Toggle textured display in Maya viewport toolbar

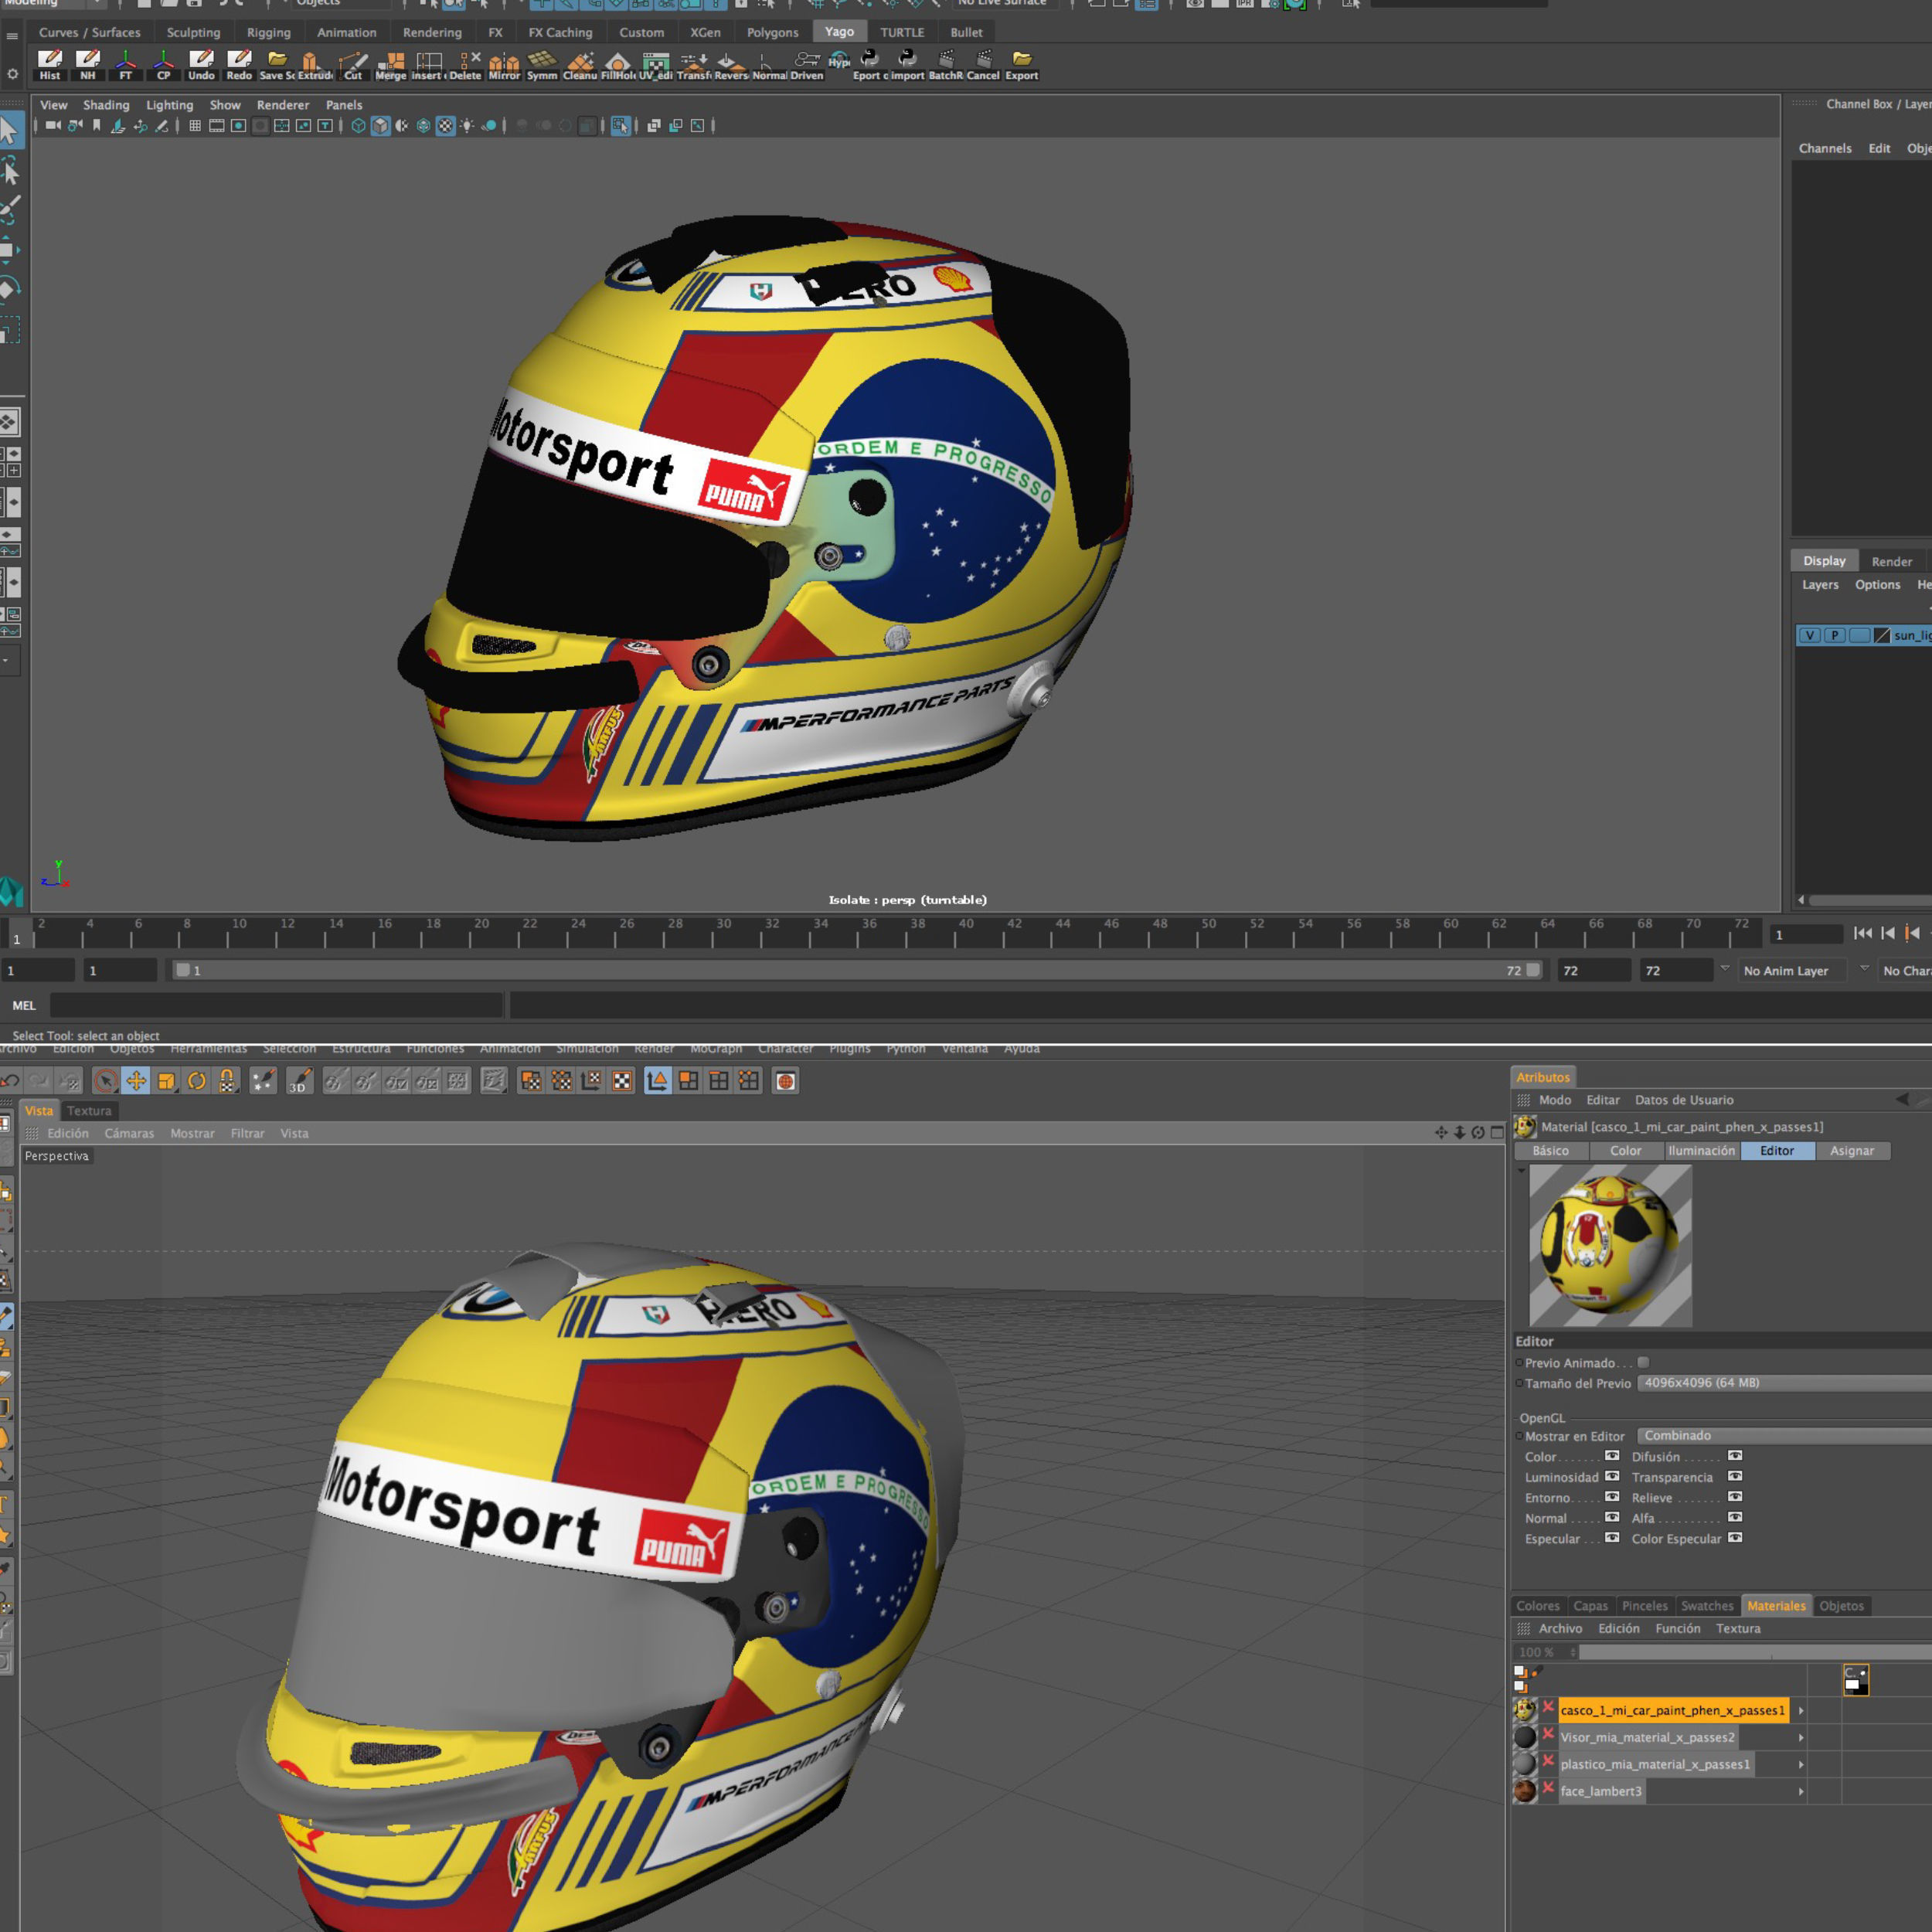(445, 126)
